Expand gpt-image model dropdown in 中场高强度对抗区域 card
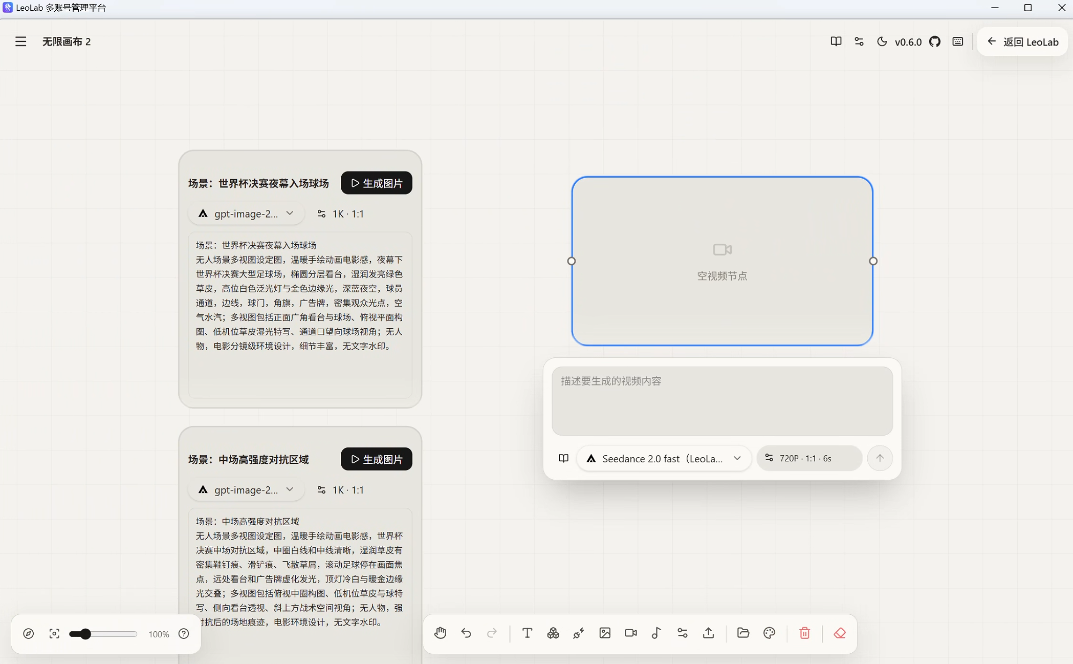1073x664 pixels. (x=247, y=489)
